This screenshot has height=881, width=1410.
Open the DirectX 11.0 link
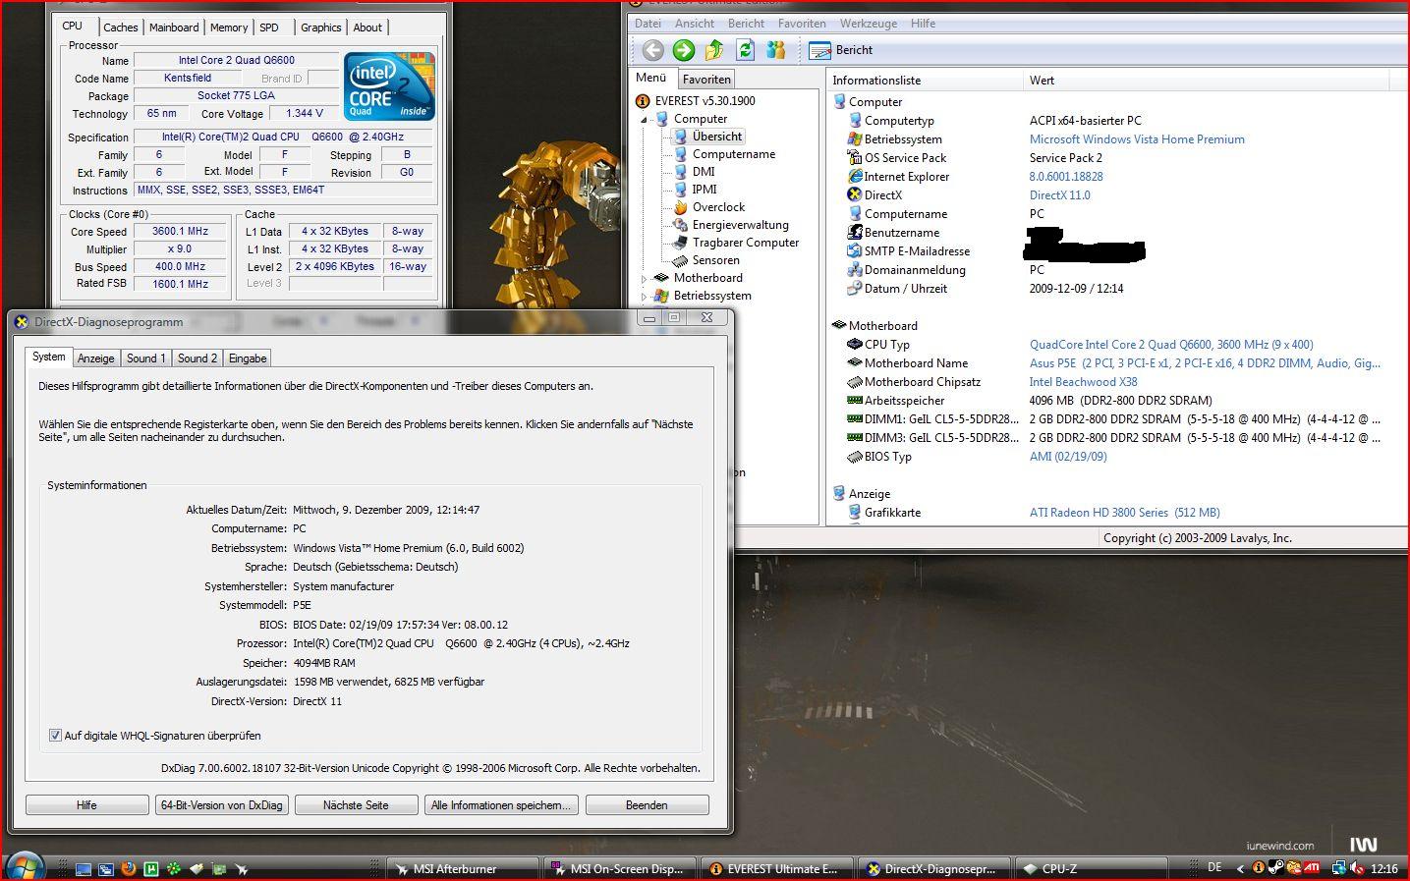pos(1059,195)
